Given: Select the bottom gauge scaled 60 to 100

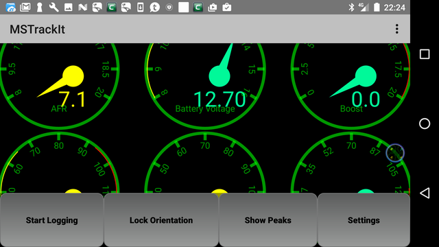Looking at the screenshot, I should (59, 163).
